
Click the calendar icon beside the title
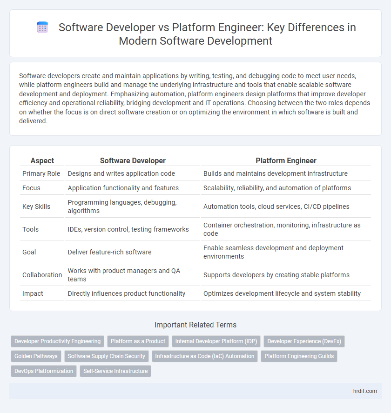coord(42,27)
